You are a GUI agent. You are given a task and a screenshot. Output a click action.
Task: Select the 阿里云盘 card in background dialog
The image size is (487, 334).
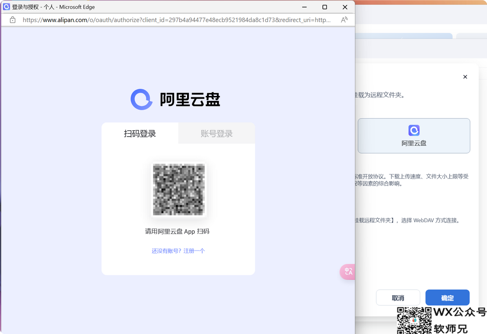[413, 136]
